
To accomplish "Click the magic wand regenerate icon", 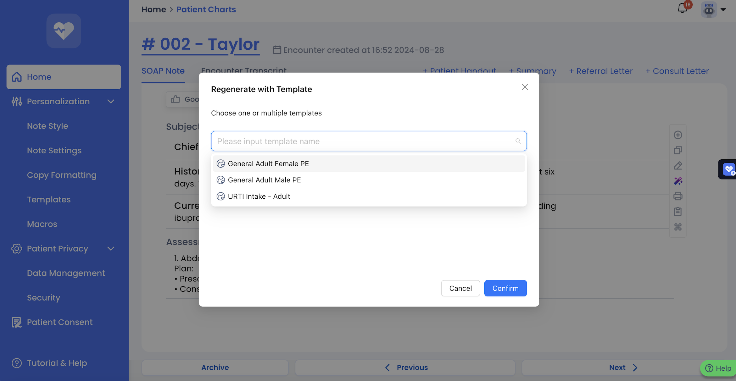I will [678, 181].
